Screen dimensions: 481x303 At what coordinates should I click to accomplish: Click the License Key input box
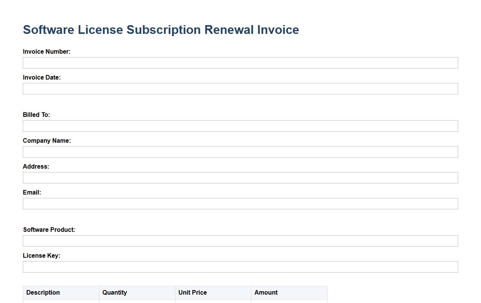point(240,267)
